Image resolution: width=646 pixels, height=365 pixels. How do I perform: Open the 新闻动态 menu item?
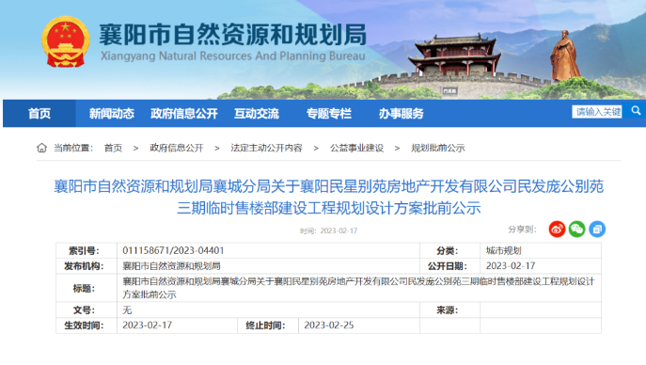coord(112,113)
